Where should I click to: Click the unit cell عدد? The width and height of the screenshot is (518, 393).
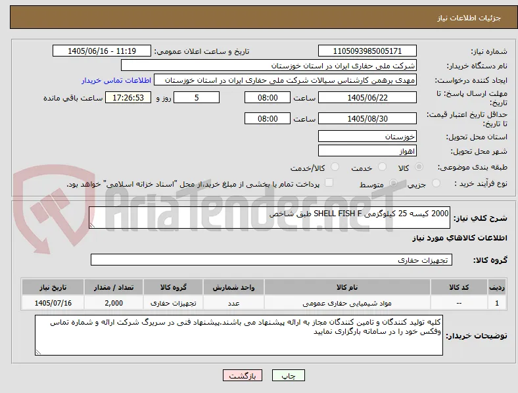pyautogui.click(x=233, y=303)
